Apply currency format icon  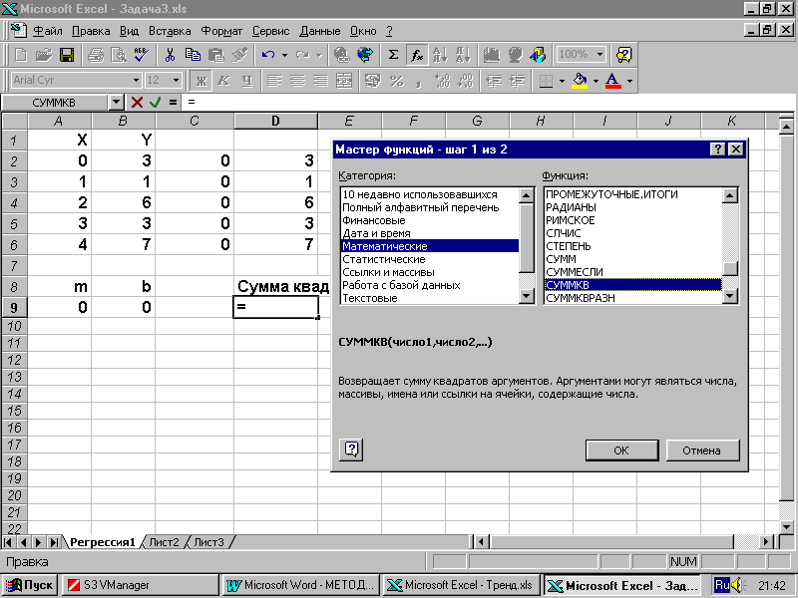373,81
